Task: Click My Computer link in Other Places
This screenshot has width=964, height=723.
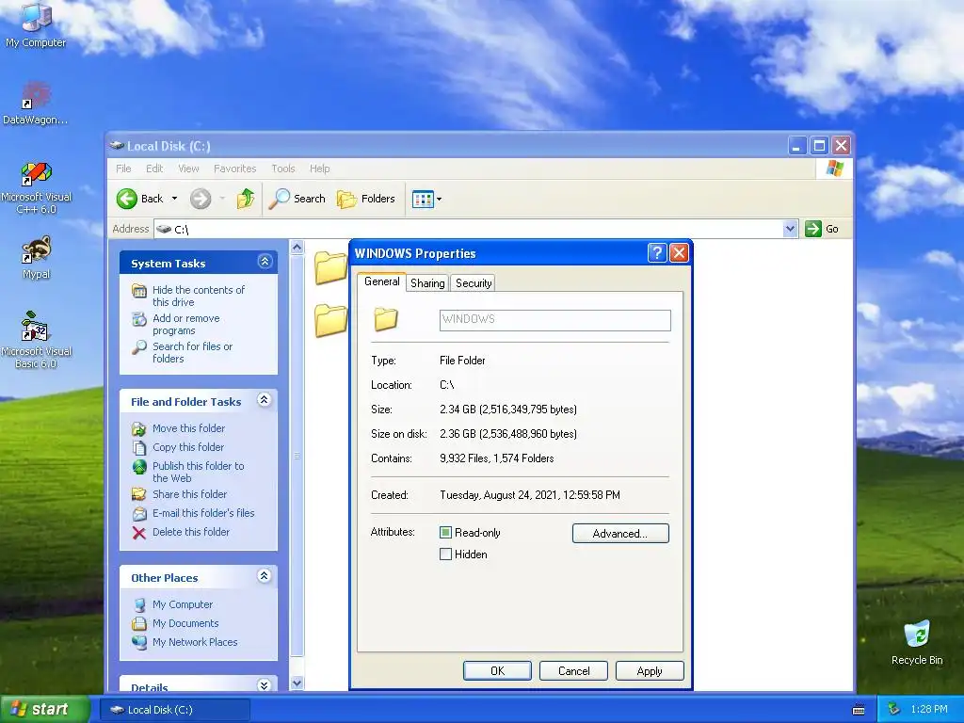Action: click(x=183, y=604)
